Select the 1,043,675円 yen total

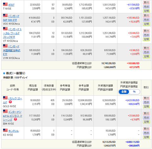click(110, 146)
